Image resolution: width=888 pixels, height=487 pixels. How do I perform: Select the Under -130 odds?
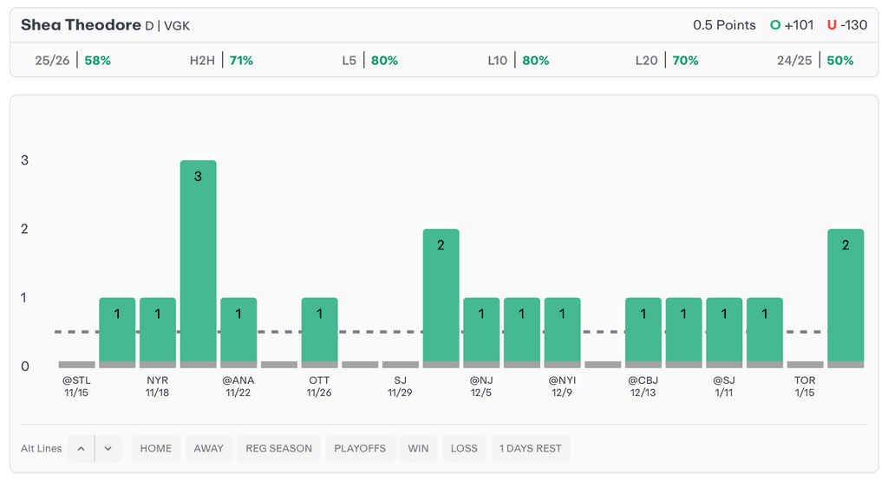pos(847,25)
